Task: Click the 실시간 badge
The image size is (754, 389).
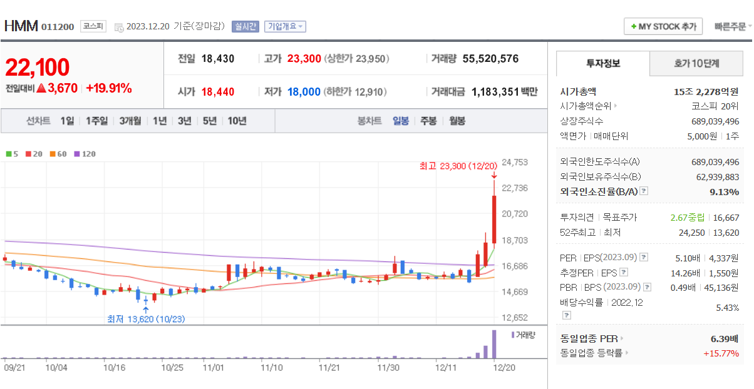Action: (244, 26)
